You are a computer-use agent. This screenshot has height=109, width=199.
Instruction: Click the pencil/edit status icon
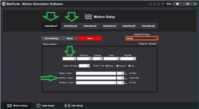pos(159,4)
